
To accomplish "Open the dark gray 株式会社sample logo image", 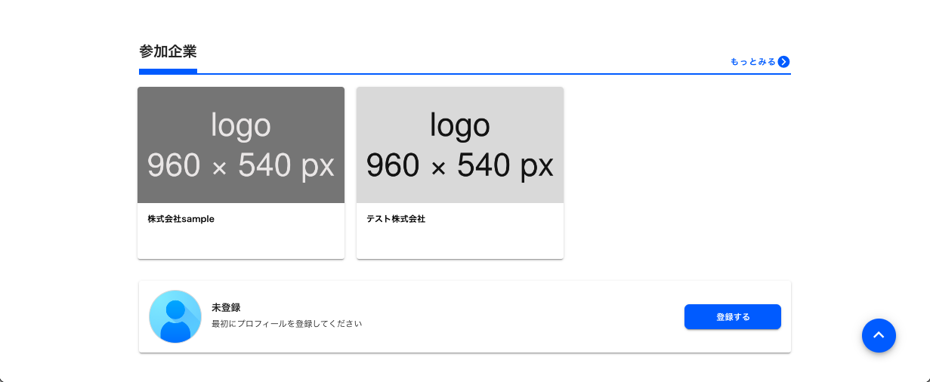I will 241,145.
